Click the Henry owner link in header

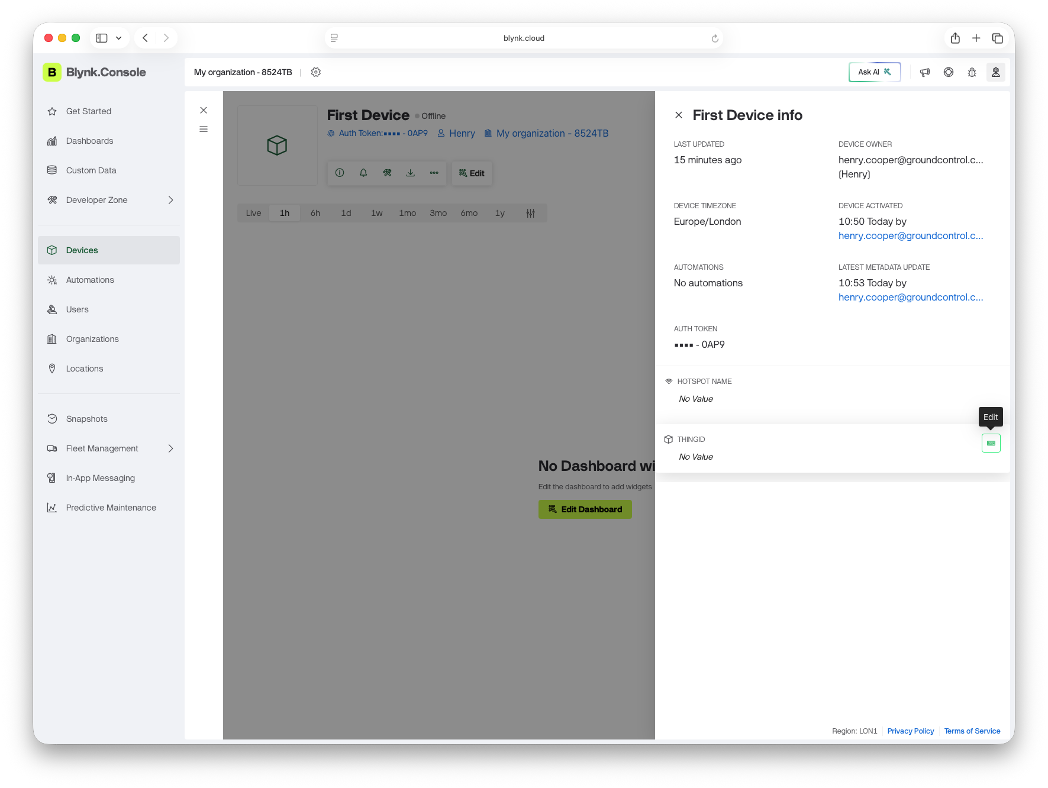tap(456, 134)
